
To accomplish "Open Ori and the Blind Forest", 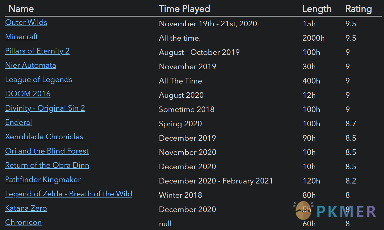I will [47, 151].
